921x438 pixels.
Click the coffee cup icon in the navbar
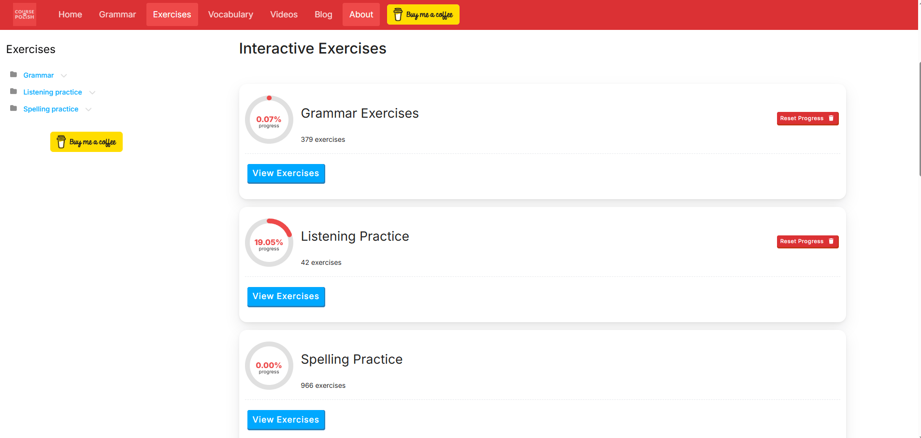(397, 14)
